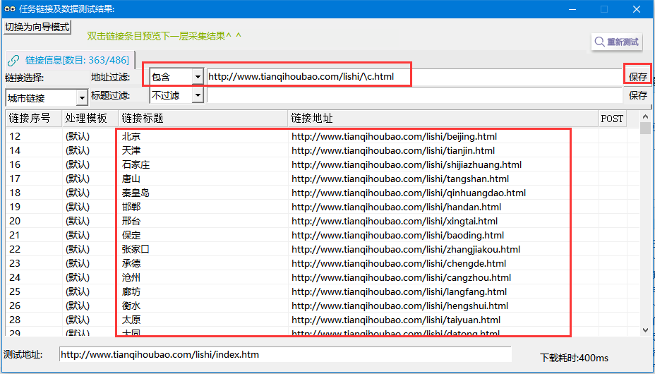Click the zhangjiakou.html link address
Screen dimensions: 655x374
click(x=405, y=249)
